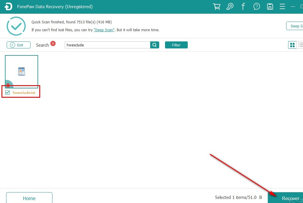Click the save scan result icon
303x203 pixels.
tap(270, 7)
